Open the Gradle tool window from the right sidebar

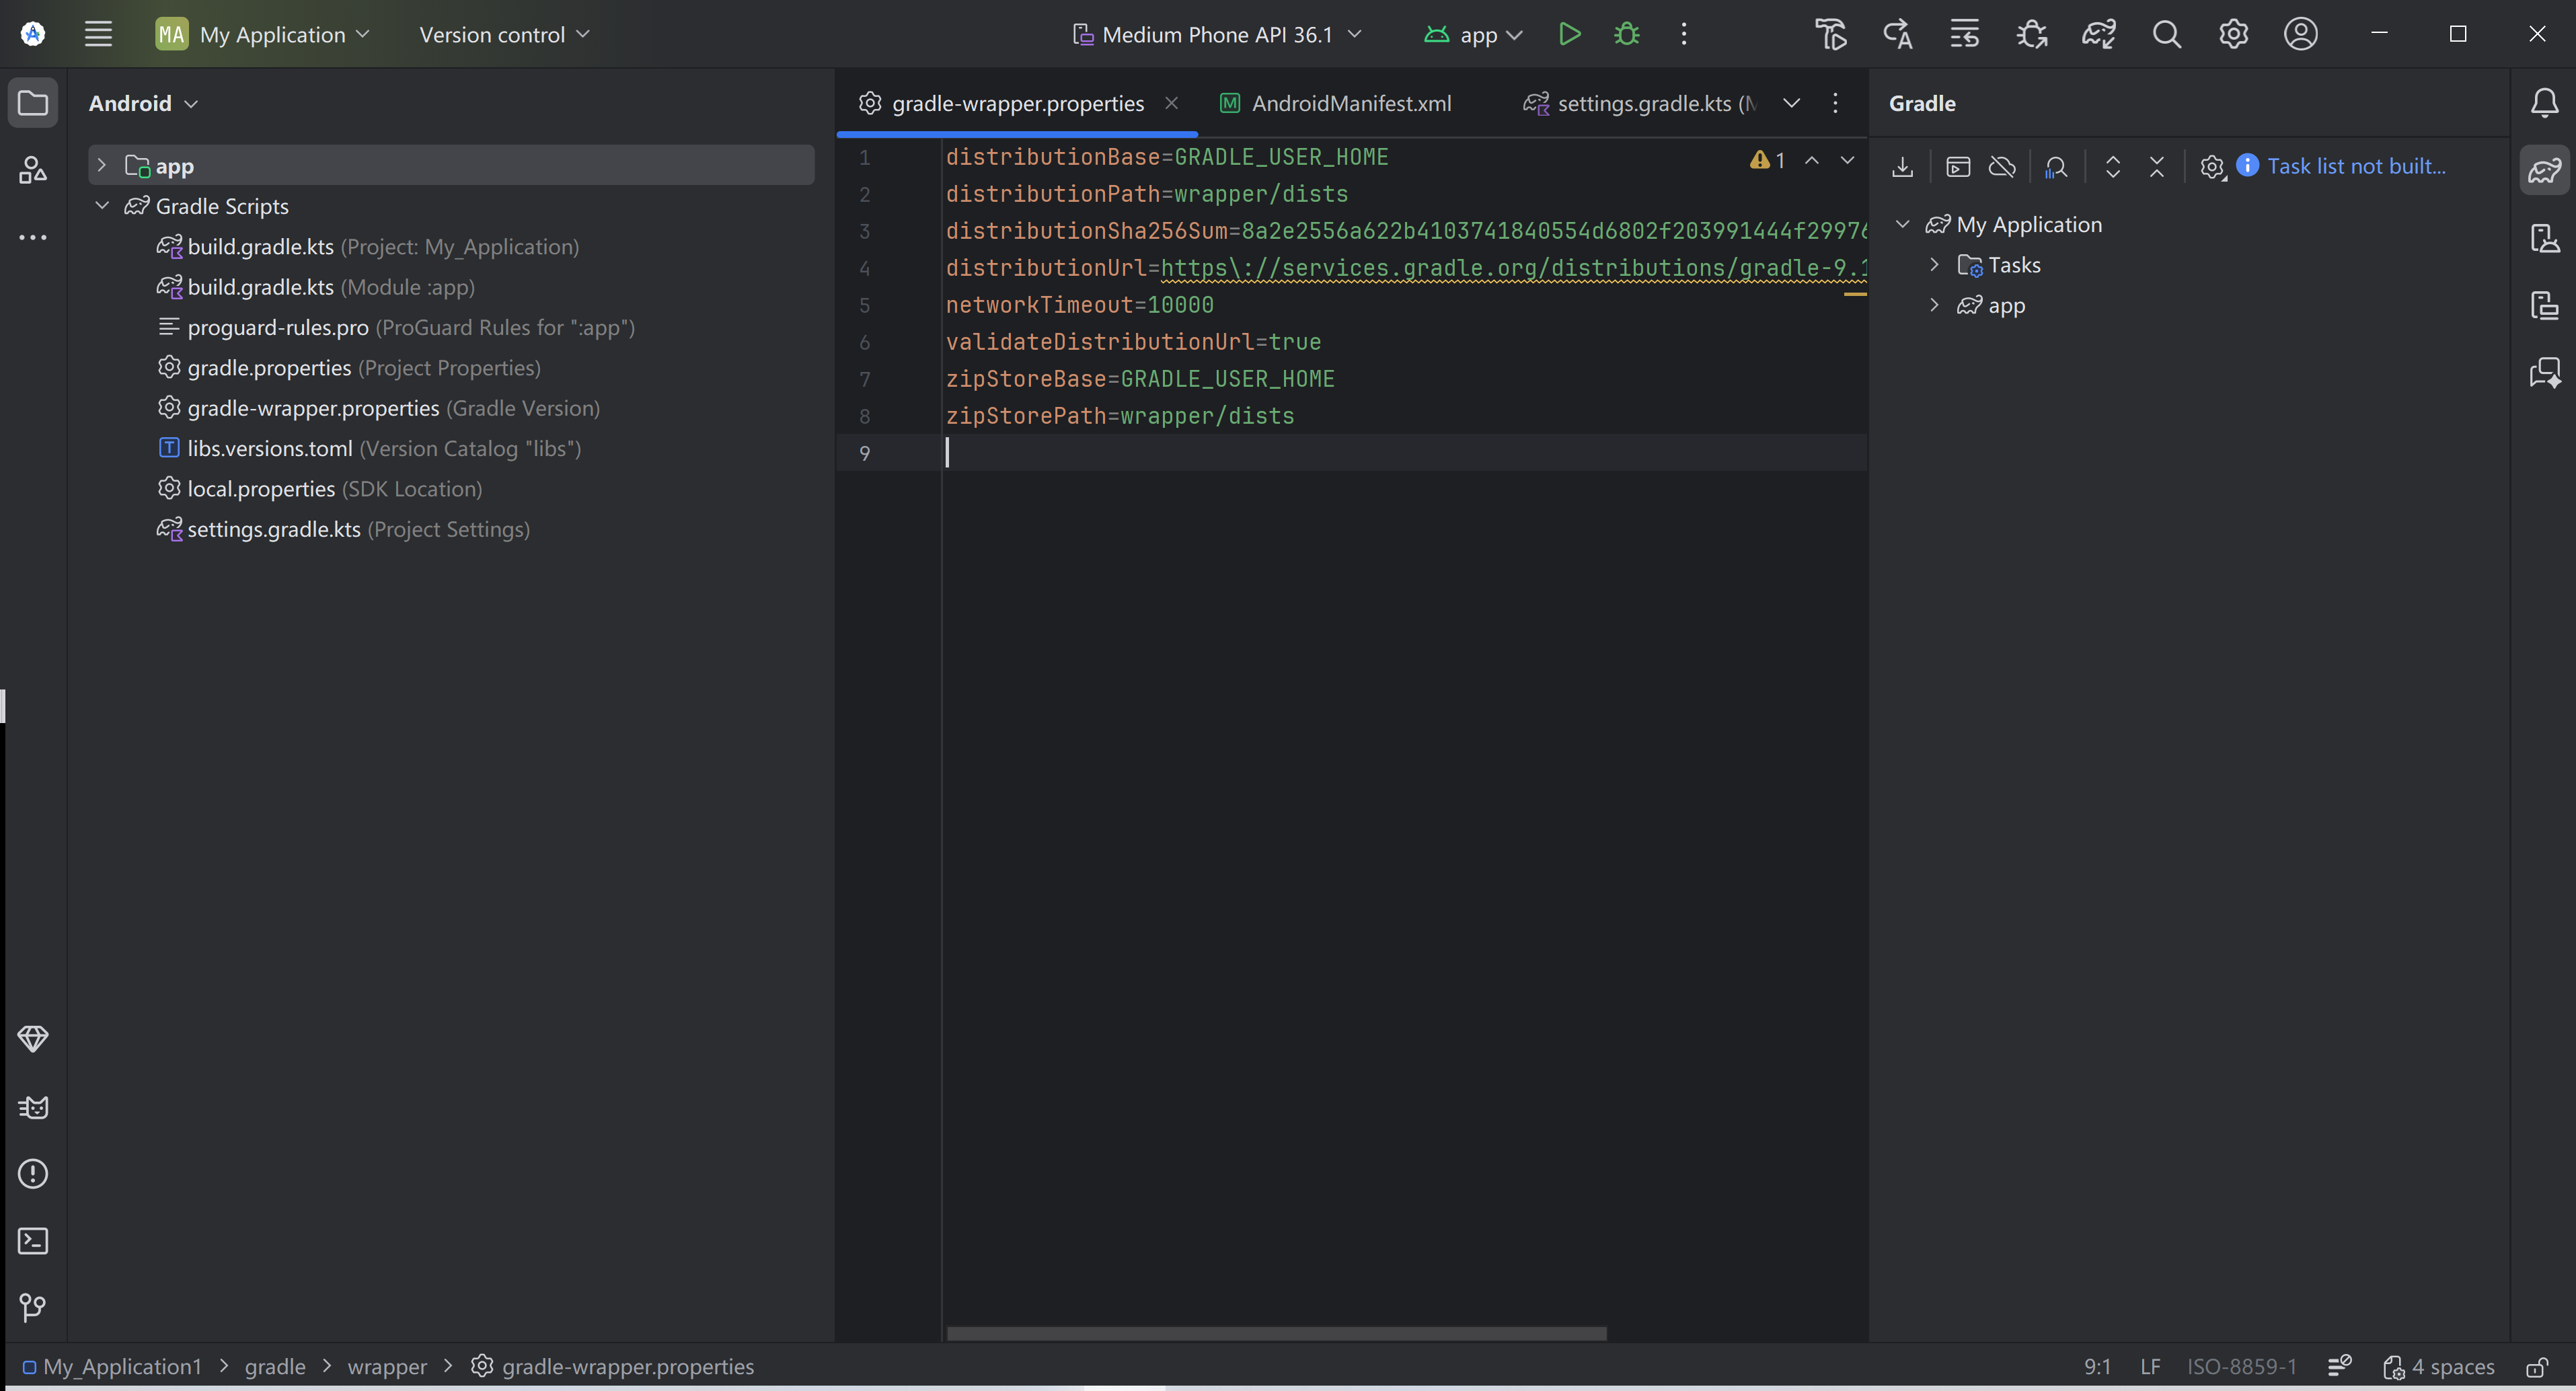2544,169
